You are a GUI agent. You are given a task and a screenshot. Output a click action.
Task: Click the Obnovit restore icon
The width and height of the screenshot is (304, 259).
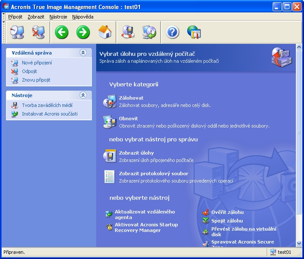110,122
